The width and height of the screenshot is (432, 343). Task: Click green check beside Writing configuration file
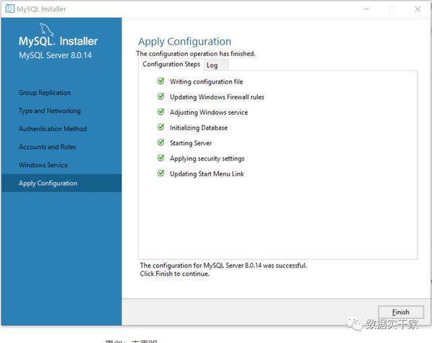coord(161,81)
